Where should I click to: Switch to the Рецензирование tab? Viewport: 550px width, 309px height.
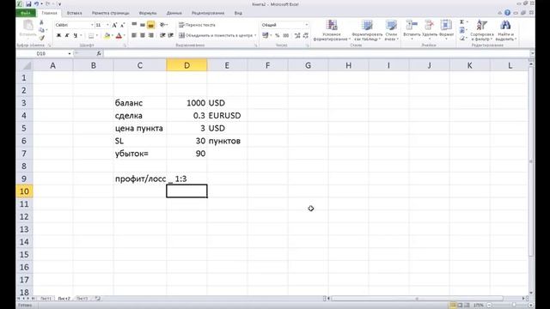[x=208, y=13]
